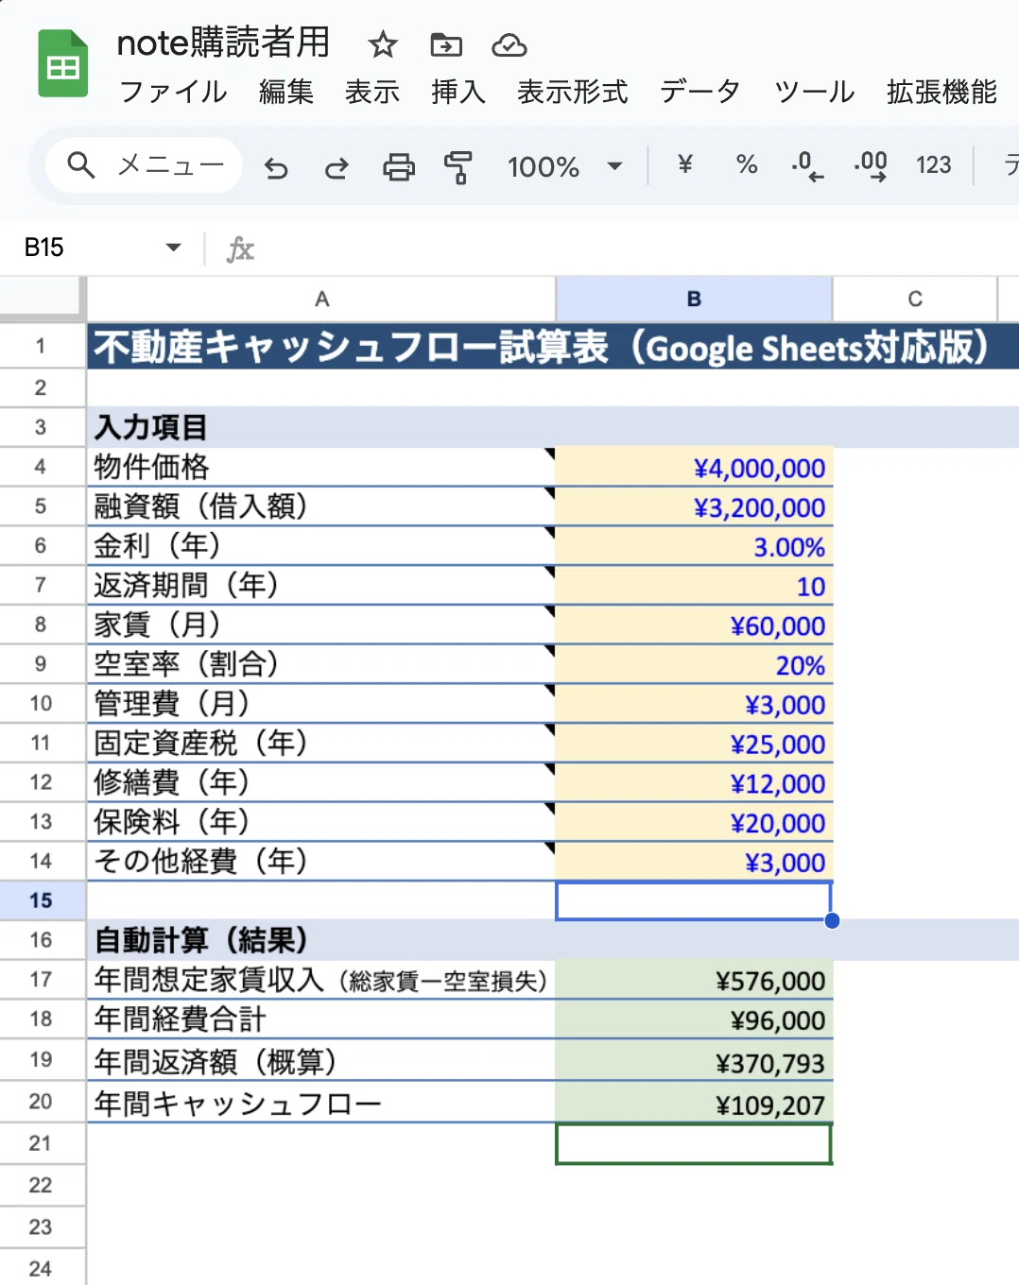Open the 拡張機能 menu
This screenshot has width=1019, height=1285.
point(941,92)
